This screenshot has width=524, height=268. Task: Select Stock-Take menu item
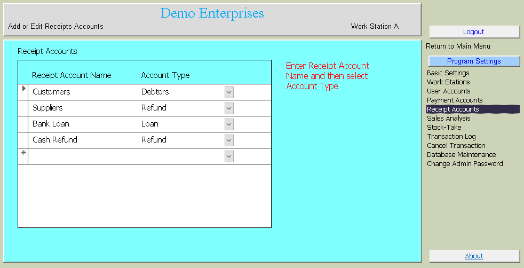(x=444, y=128)
